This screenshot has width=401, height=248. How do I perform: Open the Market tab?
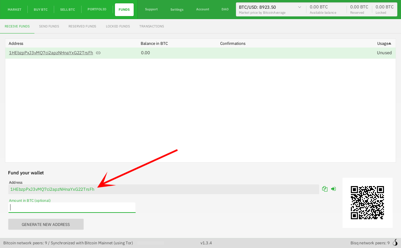click(x=14, y=10)
